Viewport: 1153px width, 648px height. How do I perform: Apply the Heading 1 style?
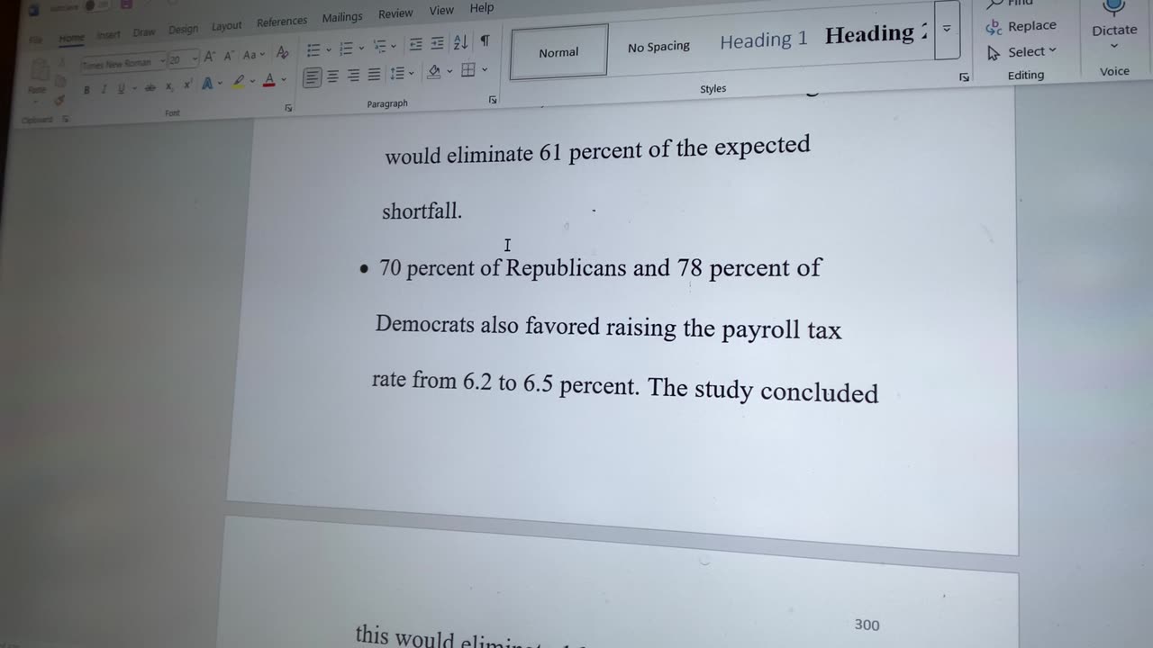click(x=764, y=40)
